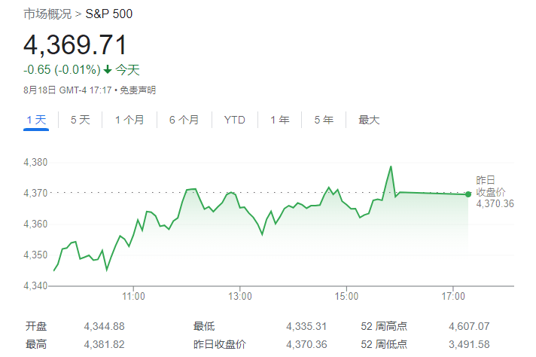Open the 免责声明 disclaimer link
The width and height of the screenshot is (536, 357).
point(138,90)
